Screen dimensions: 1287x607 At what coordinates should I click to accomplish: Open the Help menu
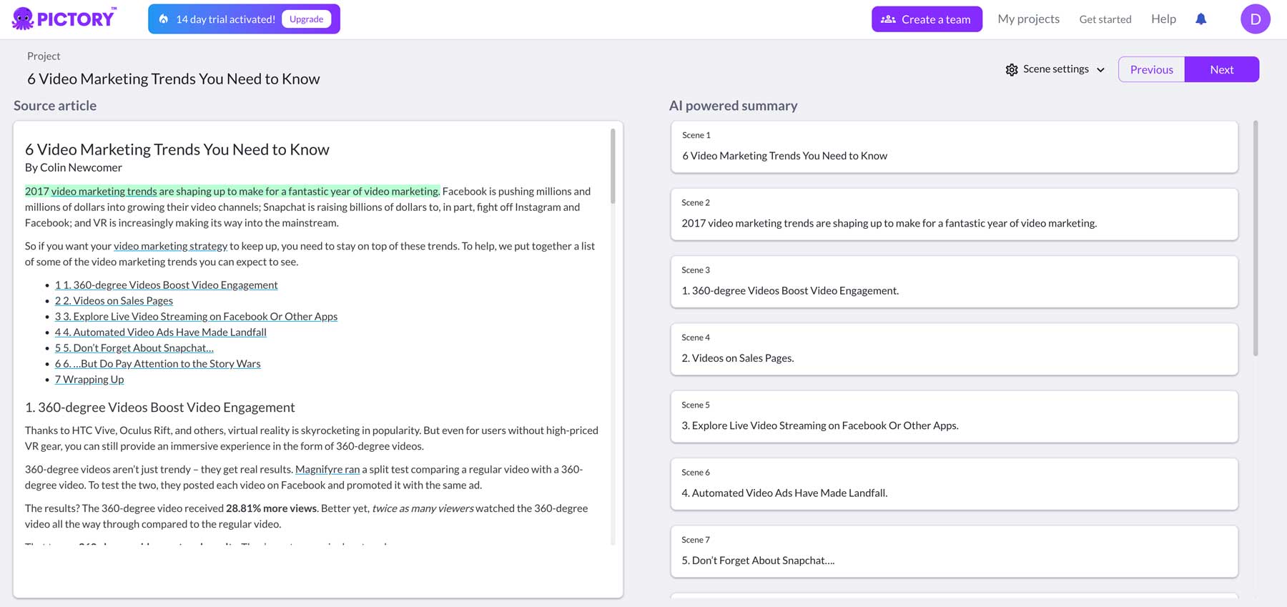click(x=1163, y=19)
